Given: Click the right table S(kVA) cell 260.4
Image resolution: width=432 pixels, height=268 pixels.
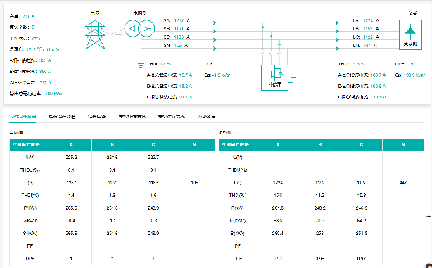Looking at the screenshot, I should coord(278,234).
